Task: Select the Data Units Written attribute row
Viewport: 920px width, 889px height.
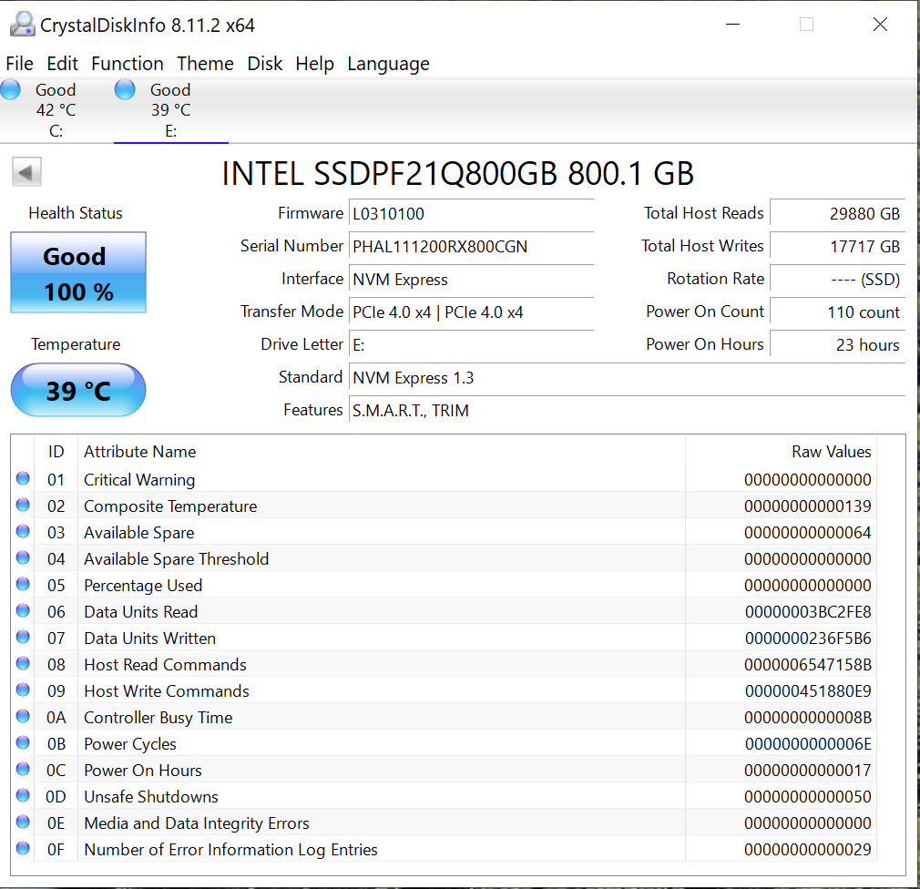Action: (364, 639)
